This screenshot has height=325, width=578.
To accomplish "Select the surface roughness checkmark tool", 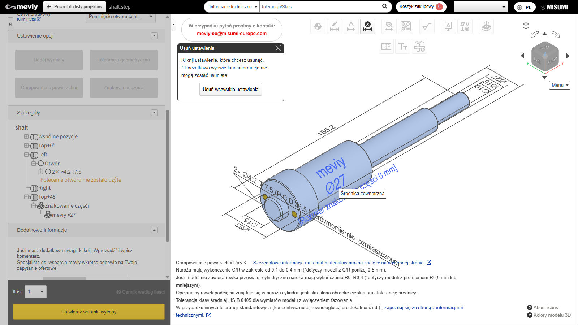I will (427, 26).
